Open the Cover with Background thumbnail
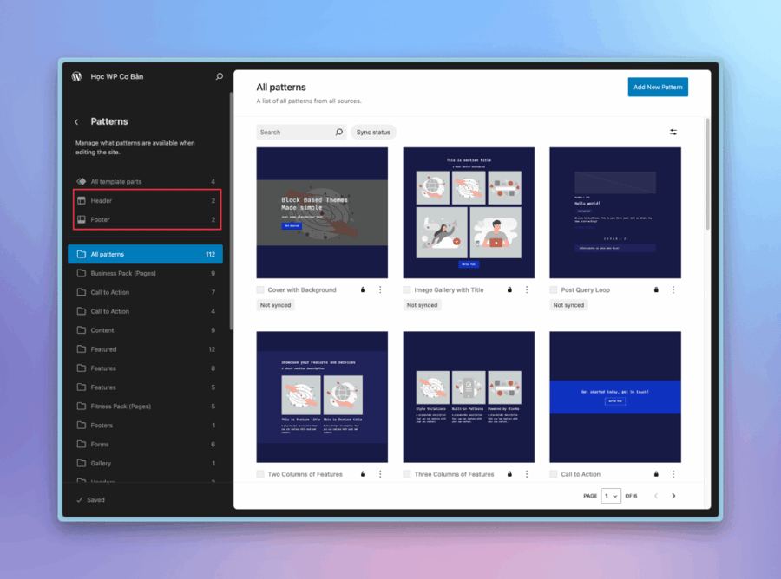The image size is (781, 579). 322,213
